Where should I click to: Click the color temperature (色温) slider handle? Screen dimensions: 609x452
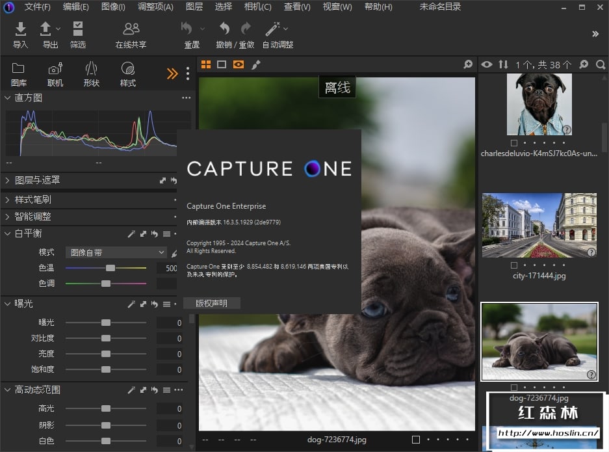pyautogui.click(x=110, y=268)
